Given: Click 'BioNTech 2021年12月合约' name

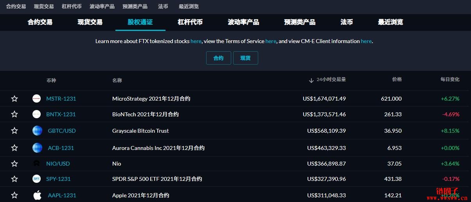Looking at the screenshot, I should click(145, 114).
